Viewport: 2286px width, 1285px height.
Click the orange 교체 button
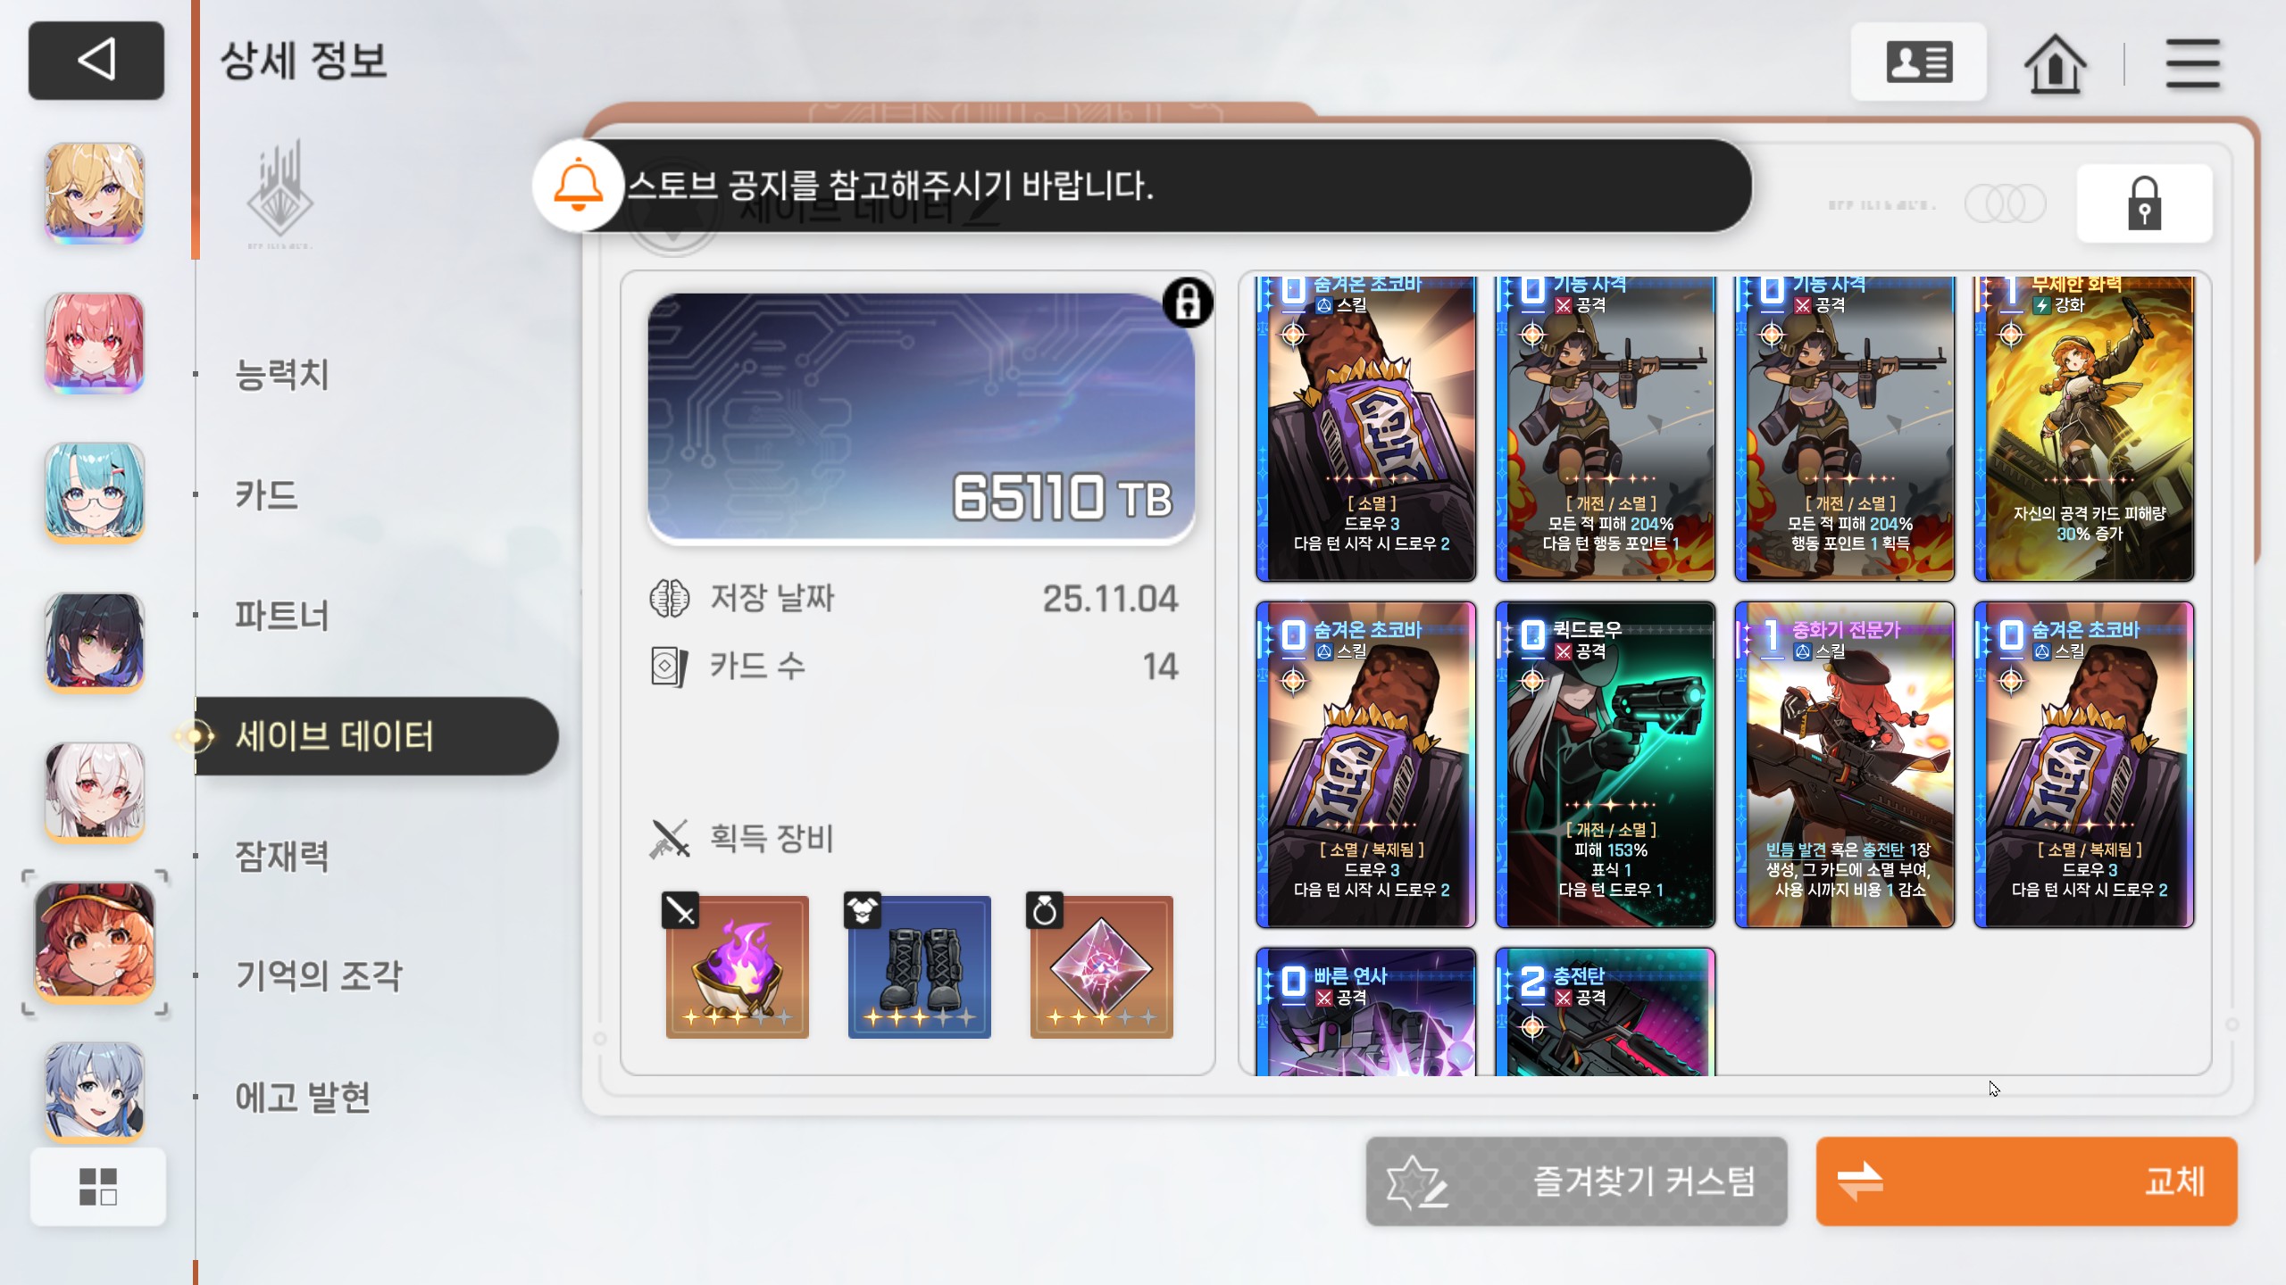(2026, 1181)
